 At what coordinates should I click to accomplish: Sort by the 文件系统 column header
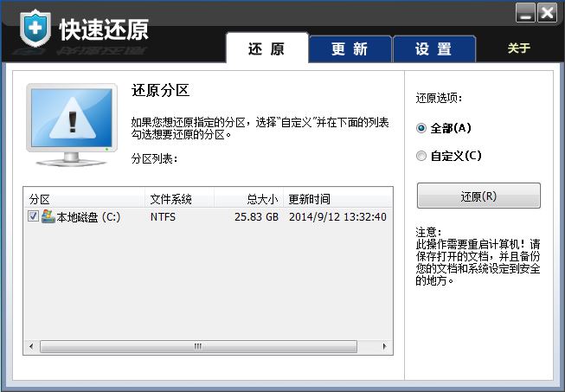(179, 198)
